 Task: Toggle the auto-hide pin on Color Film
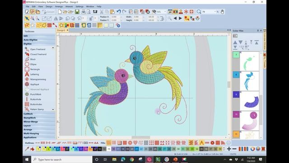tap(258, 31)
